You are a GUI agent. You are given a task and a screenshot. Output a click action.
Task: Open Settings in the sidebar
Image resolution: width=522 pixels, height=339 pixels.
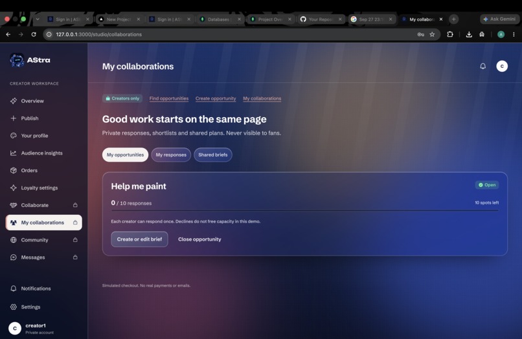pyautogui.click(x=43, y=307)
